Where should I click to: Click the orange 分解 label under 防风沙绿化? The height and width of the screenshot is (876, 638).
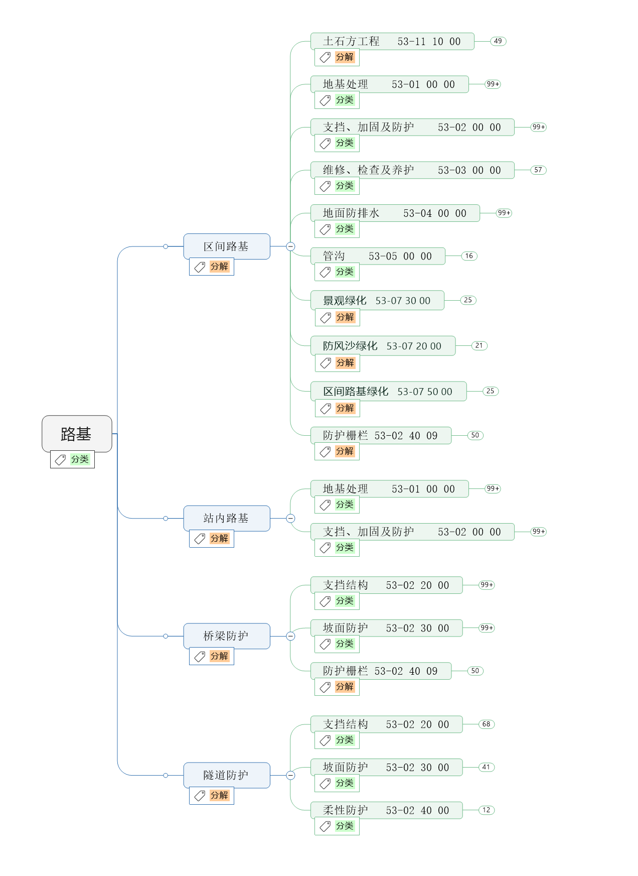(345, 363)
